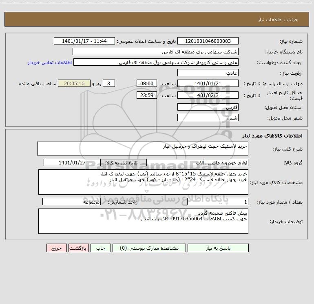
Task: Click the جزئیات اطلاعات نیاز header
Action: pos(278,20)
